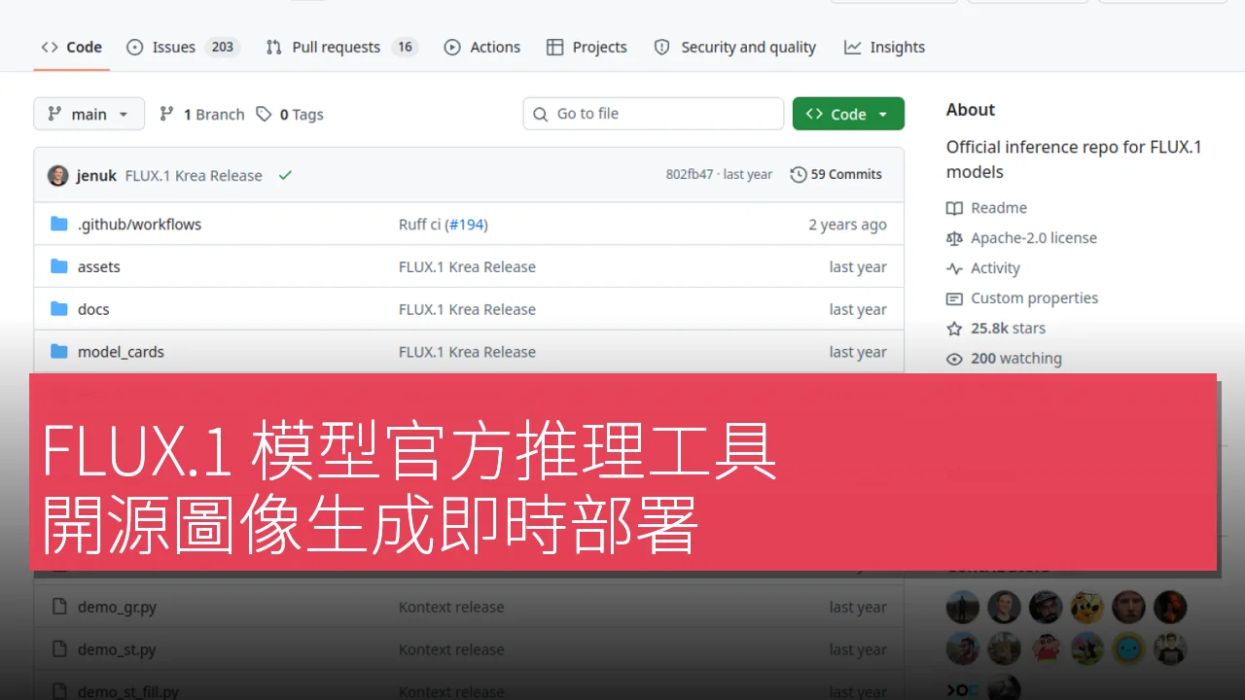Screen dimensions: 1245x700
Task: Click the Actions play icon
Action: pos(452,47)
